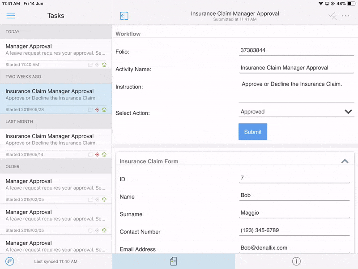358x269 pixels.
Task: Tap the calendar icon on the 11:40 AM task
Action: [90, 65]
